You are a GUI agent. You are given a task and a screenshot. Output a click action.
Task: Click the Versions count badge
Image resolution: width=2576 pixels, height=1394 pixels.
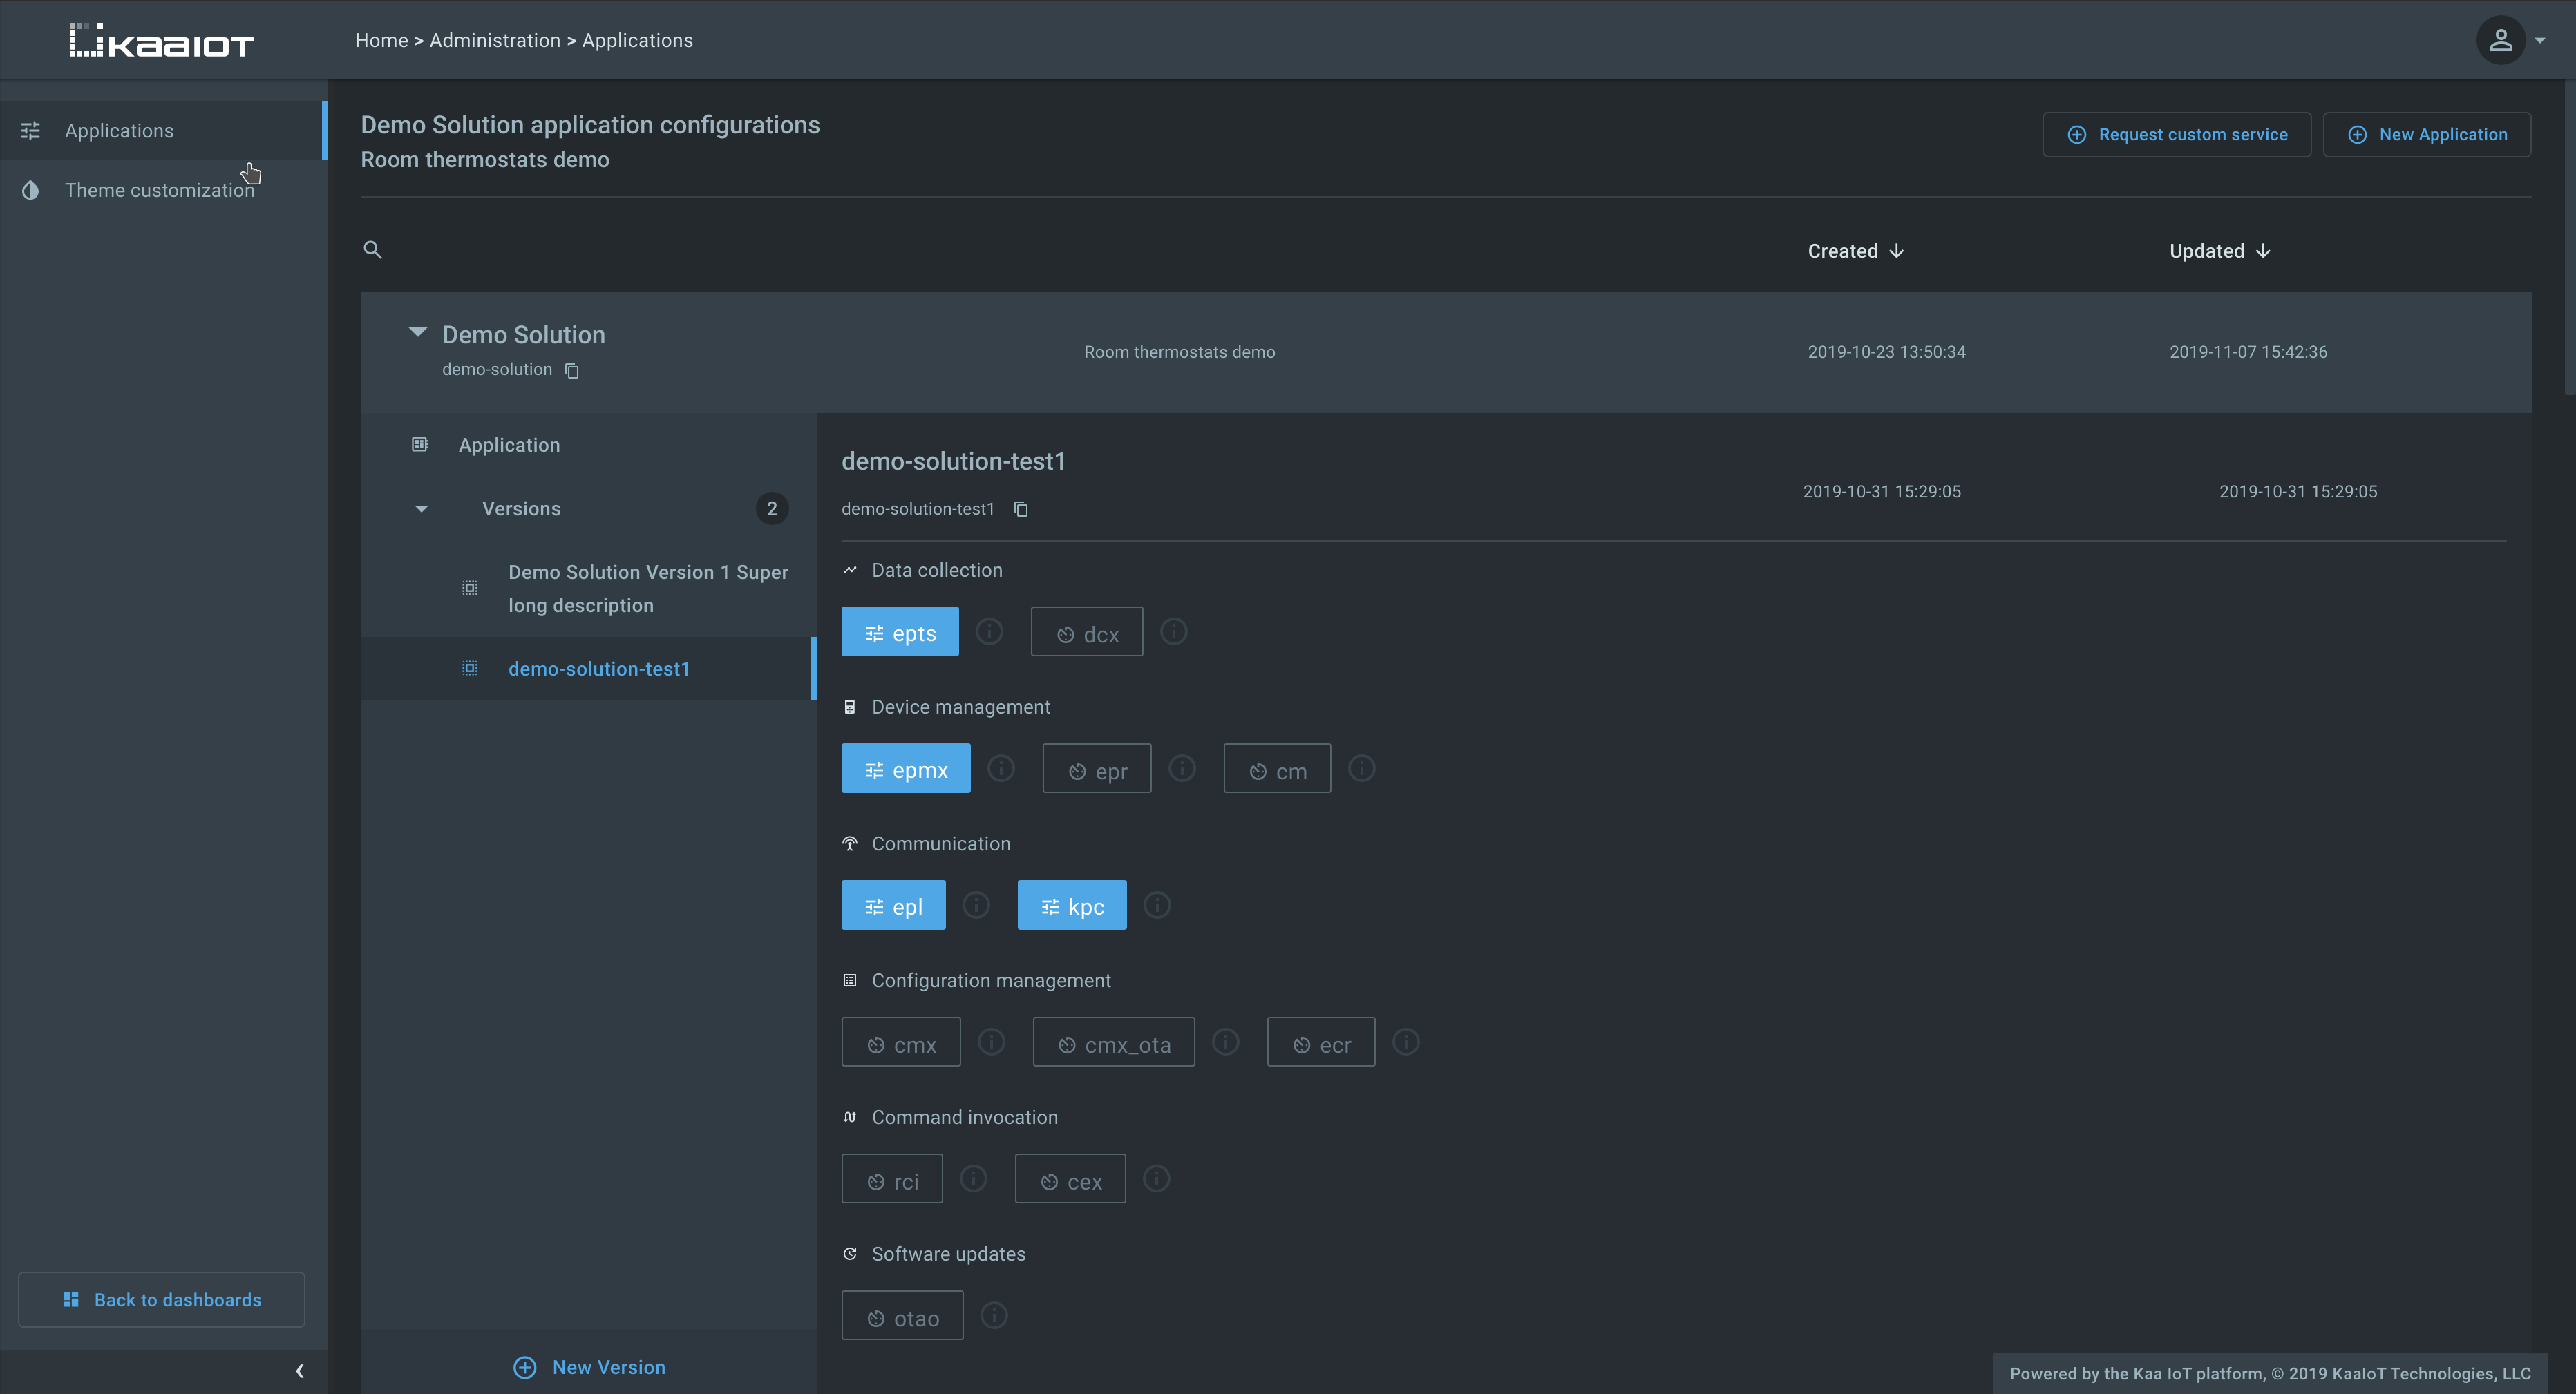[x=772, y=509]
